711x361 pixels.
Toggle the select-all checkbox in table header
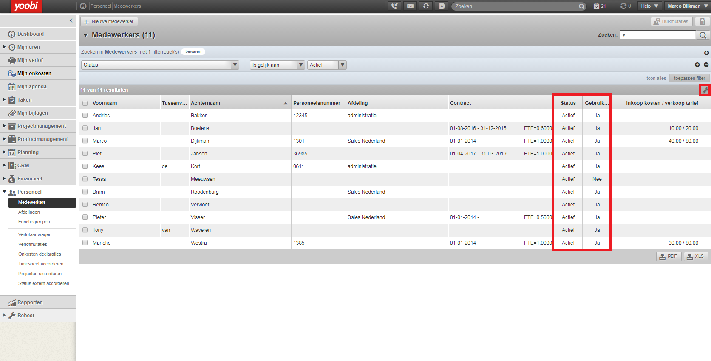tap(85, 103)
